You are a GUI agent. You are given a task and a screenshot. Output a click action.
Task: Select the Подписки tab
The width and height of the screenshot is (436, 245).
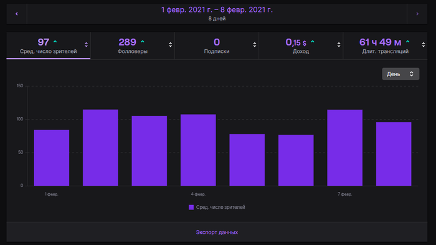click(217, 46)
